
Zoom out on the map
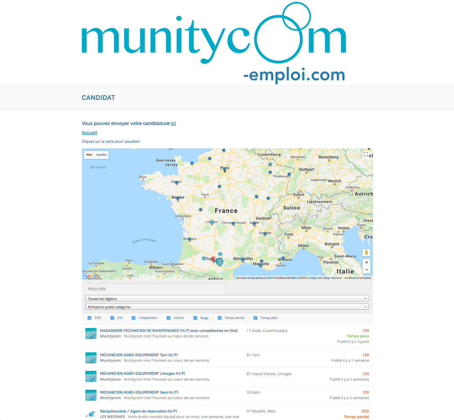pos(366,270)
